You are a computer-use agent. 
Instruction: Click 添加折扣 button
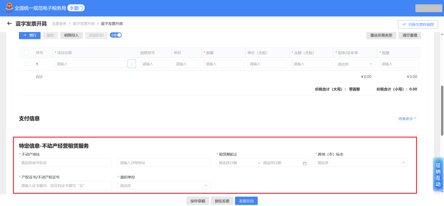(96, 35)
